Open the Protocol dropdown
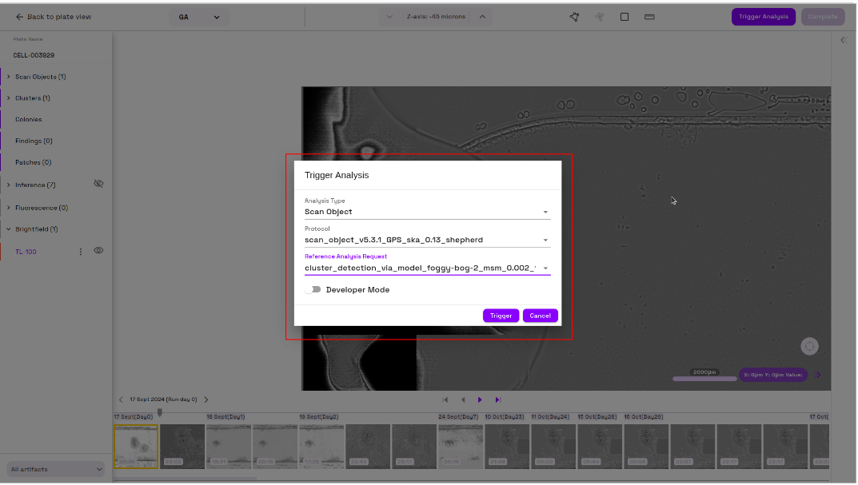 click(x=427, y=240)
